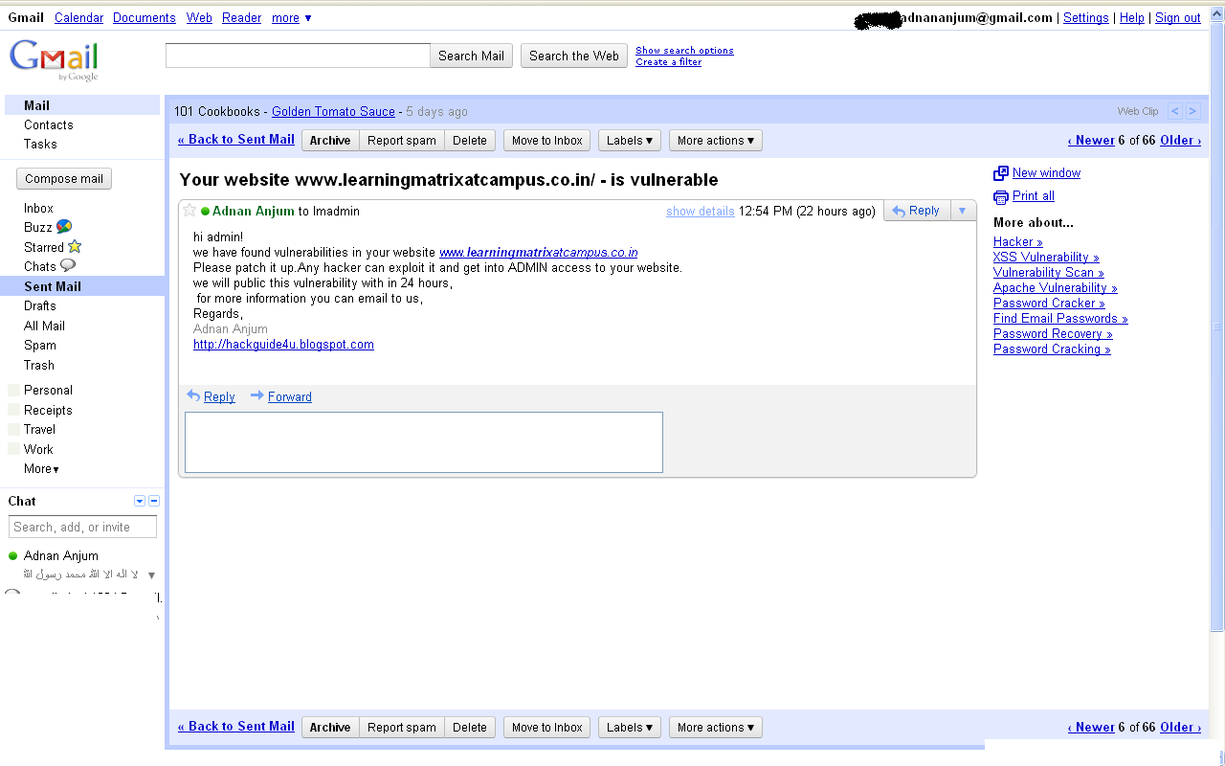Click 'Password Cracker' related link

(x=1049, y=304)
